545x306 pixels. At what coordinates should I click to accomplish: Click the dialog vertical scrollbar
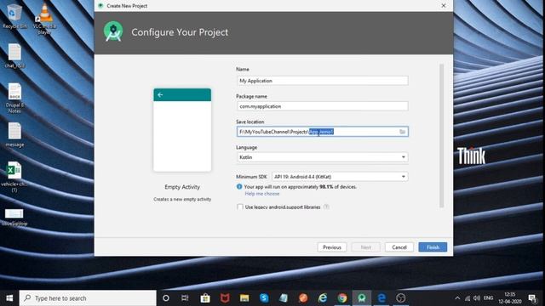(441, 135)
